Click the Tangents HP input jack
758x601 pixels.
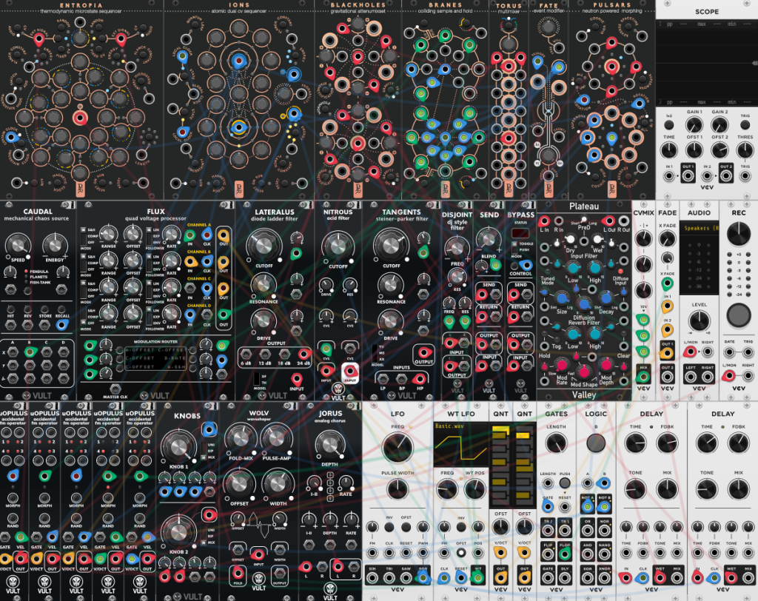[419, 379]
